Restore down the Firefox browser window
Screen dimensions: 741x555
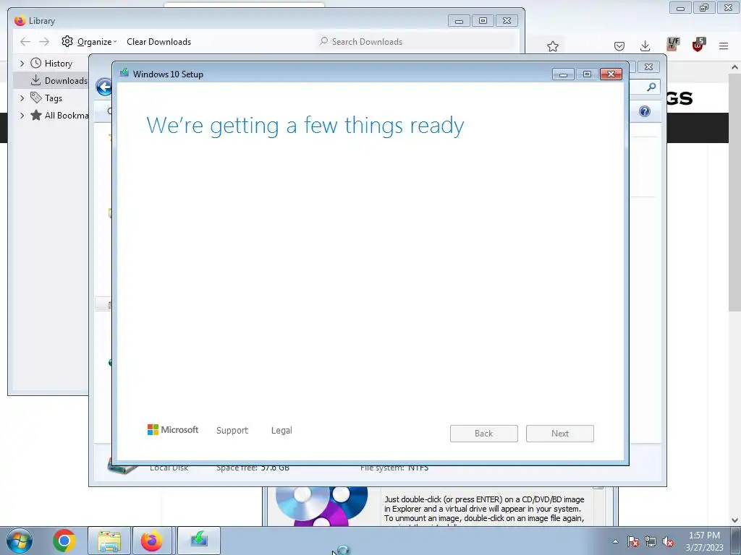click(x=704, y=7)
